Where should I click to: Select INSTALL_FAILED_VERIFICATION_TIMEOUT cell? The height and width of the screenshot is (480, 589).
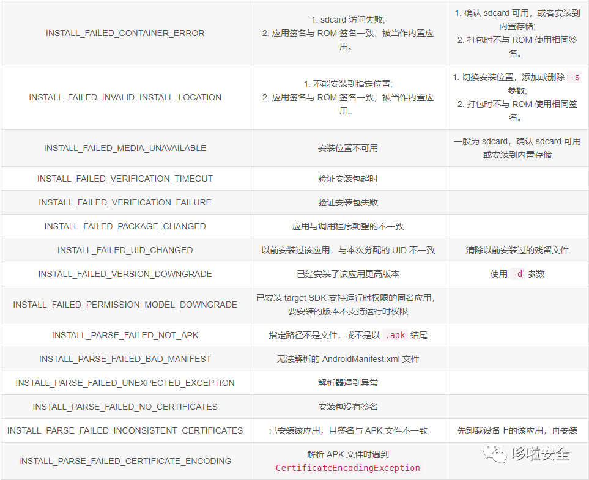pos(125,179)
